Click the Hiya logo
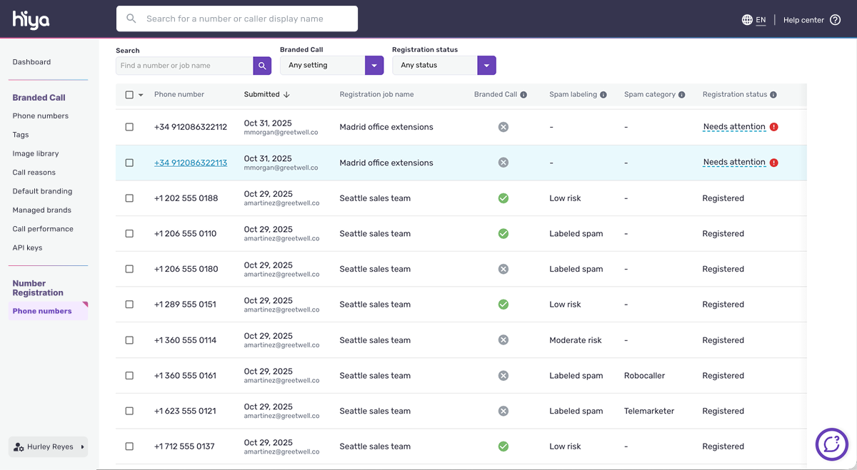857x470 pixels. pos(31,20)
